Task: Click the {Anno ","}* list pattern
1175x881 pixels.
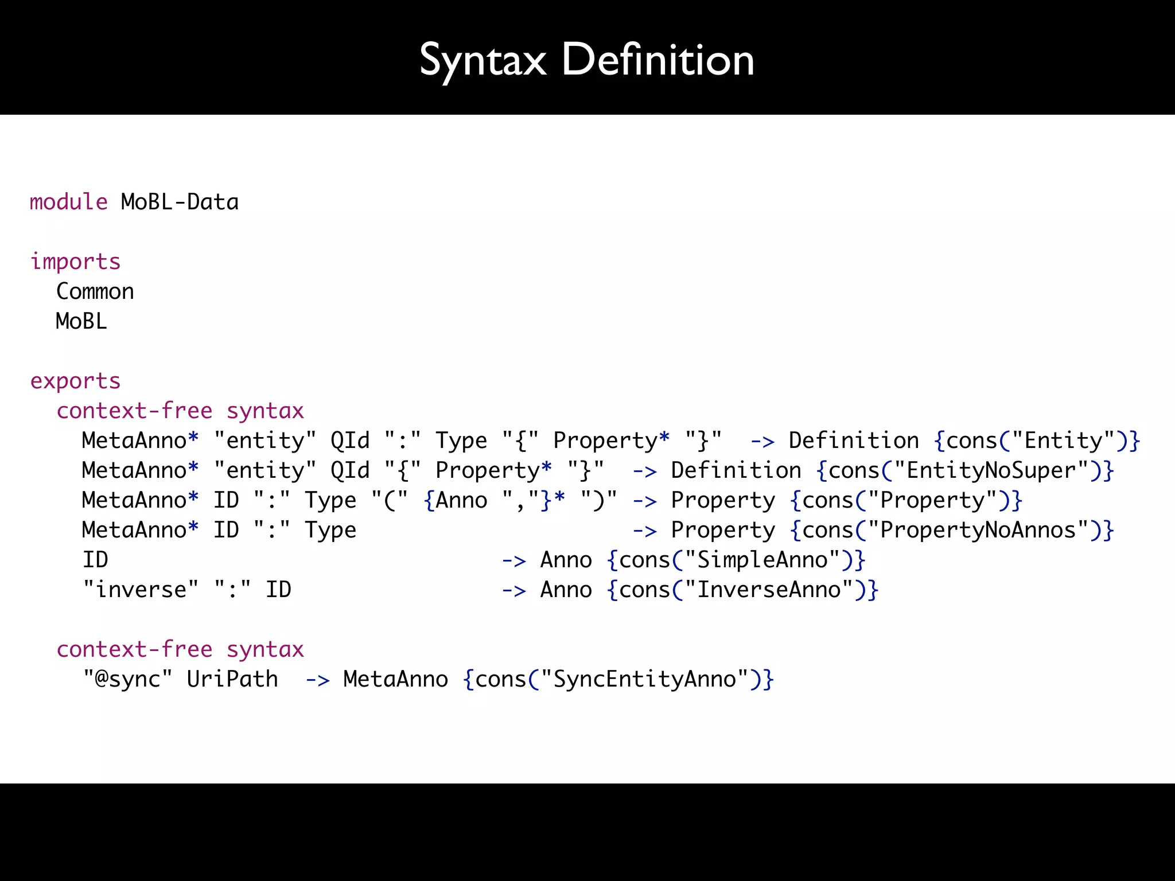Action: pos(495,501)
